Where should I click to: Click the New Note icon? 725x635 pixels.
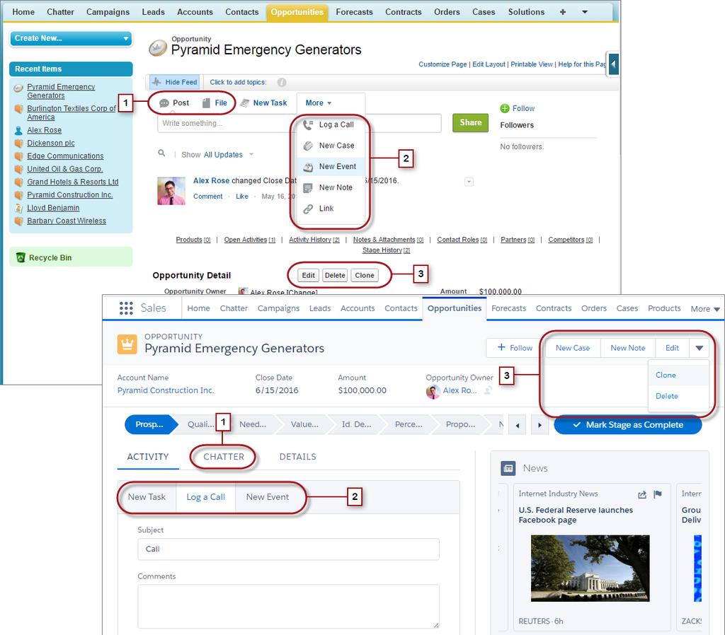tap(308, 187)
